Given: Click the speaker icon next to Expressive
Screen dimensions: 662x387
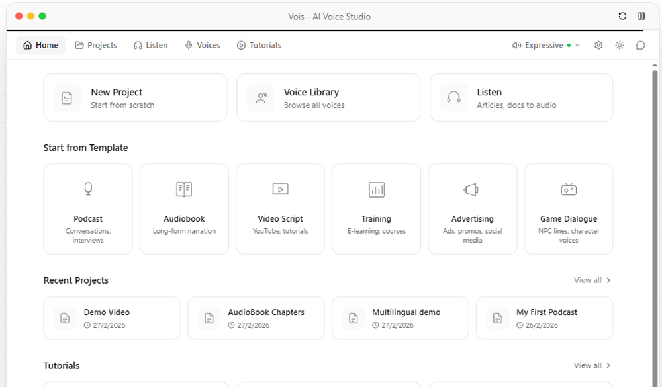Looking at the screenshot, I should (x=516, y=45).
